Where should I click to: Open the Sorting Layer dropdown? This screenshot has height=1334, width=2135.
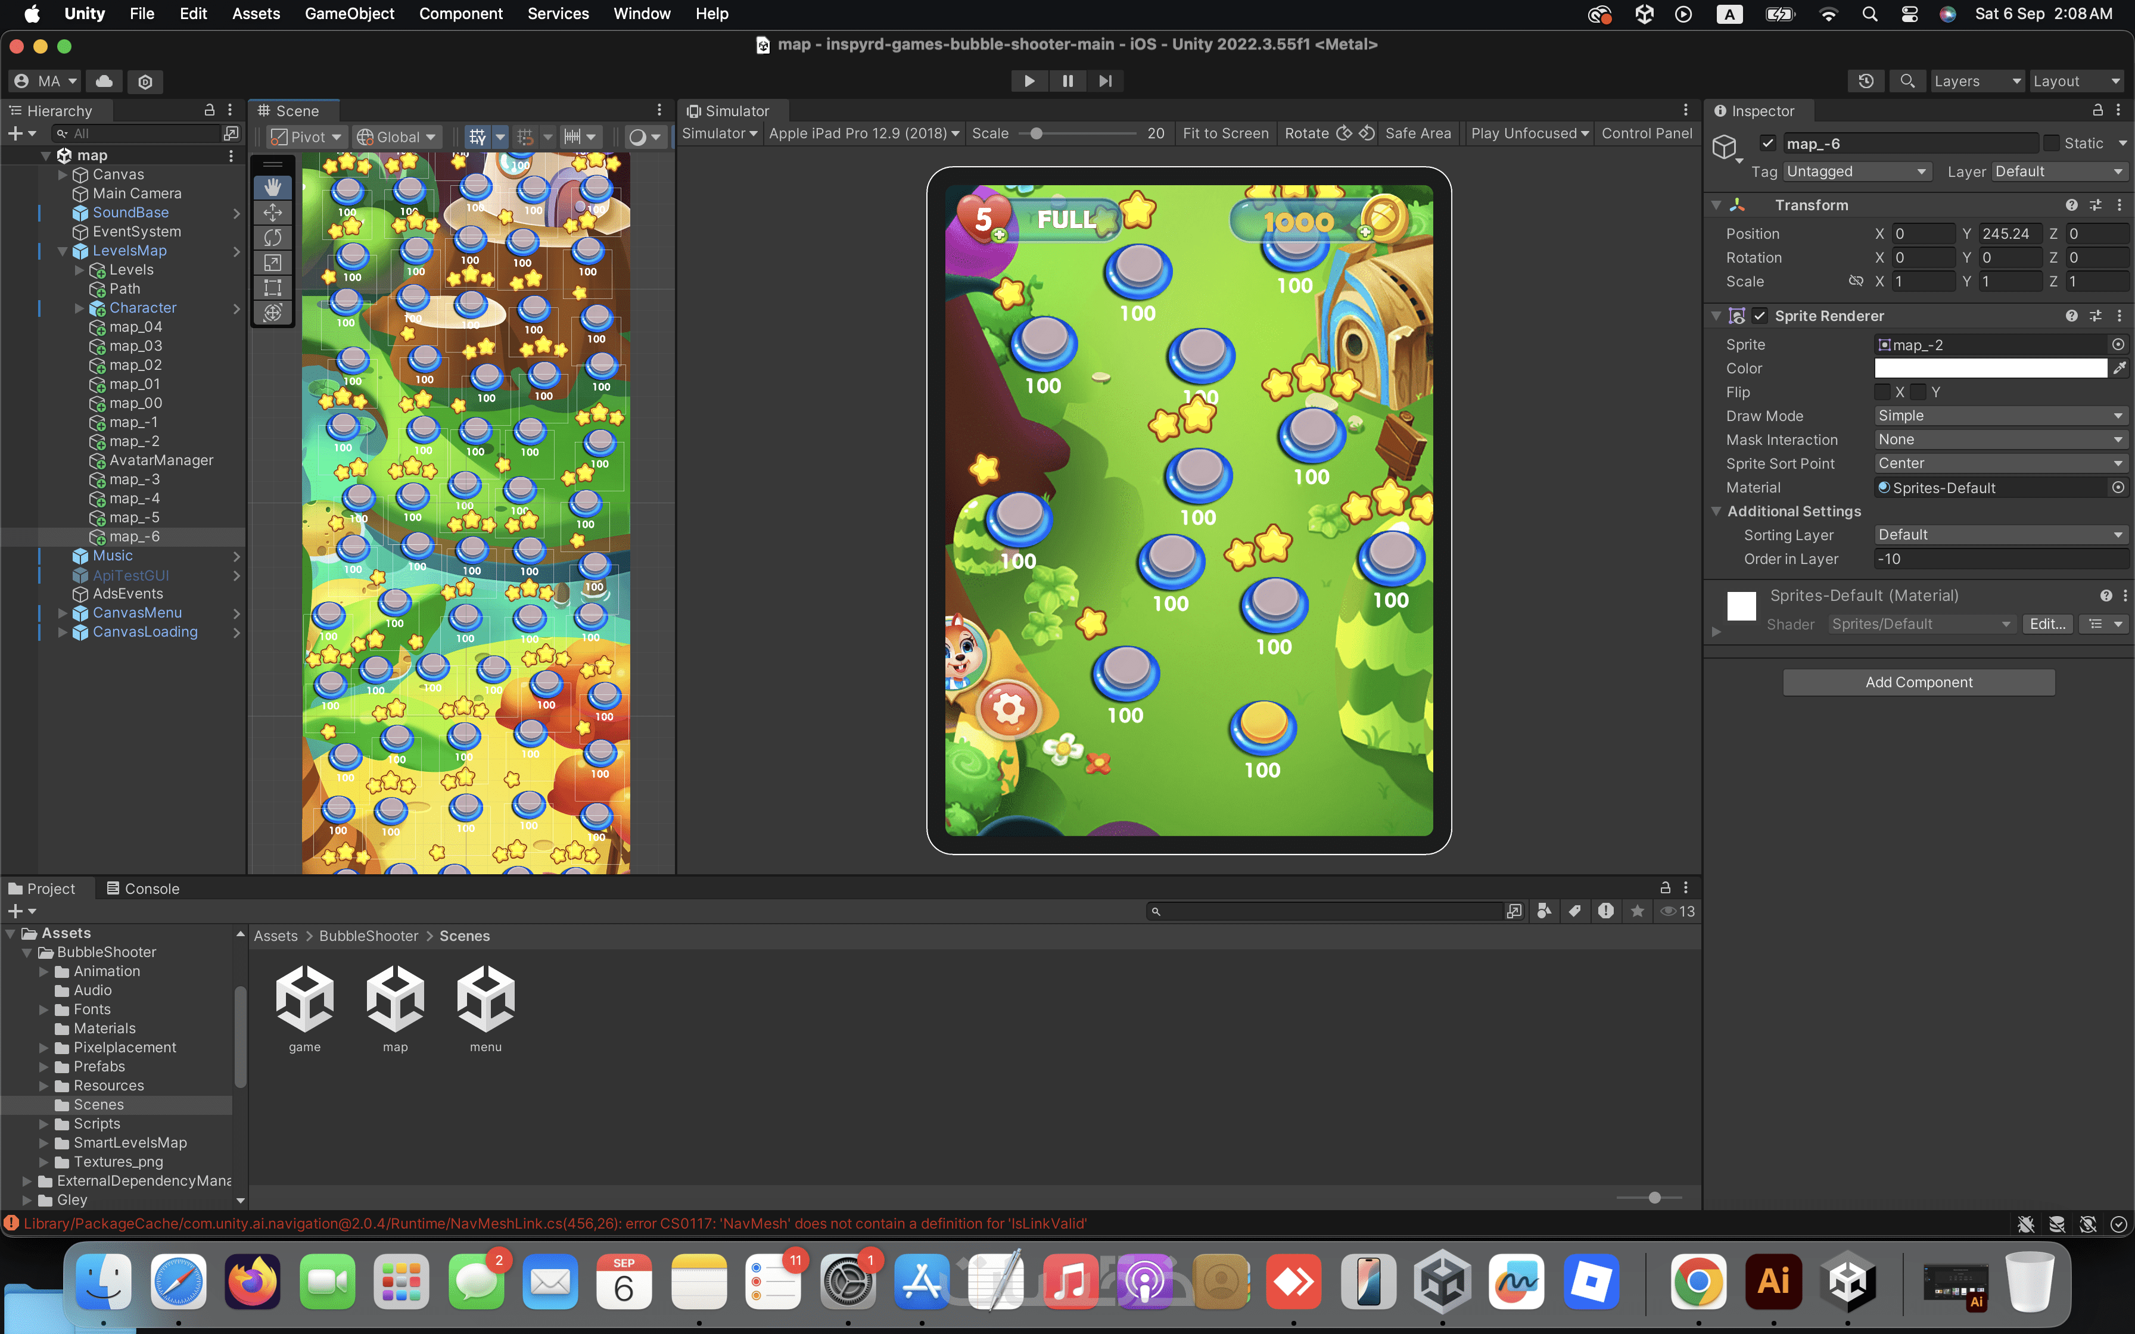(2000, 535)
